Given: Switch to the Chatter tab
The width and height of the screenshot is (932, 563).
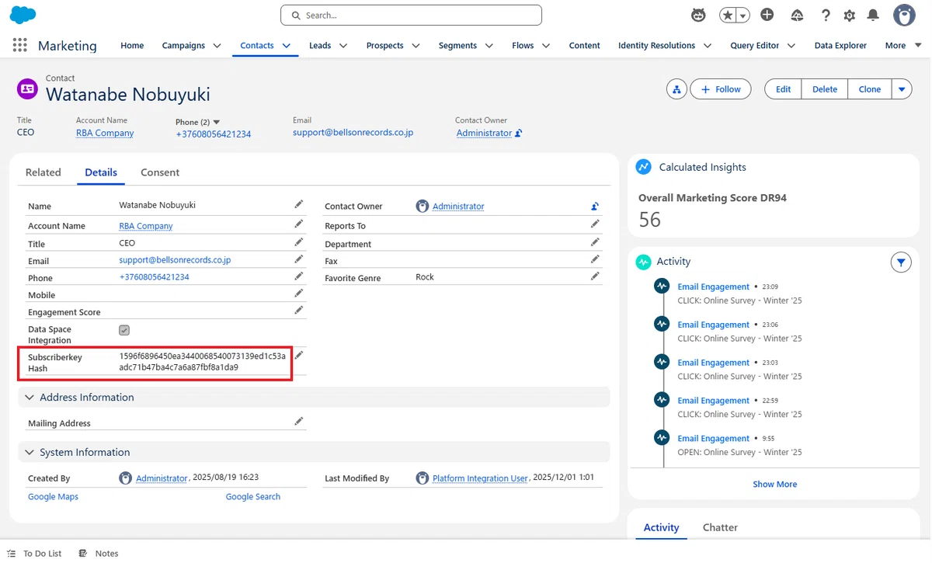Looking at the screenshot, I should (720, 527).
